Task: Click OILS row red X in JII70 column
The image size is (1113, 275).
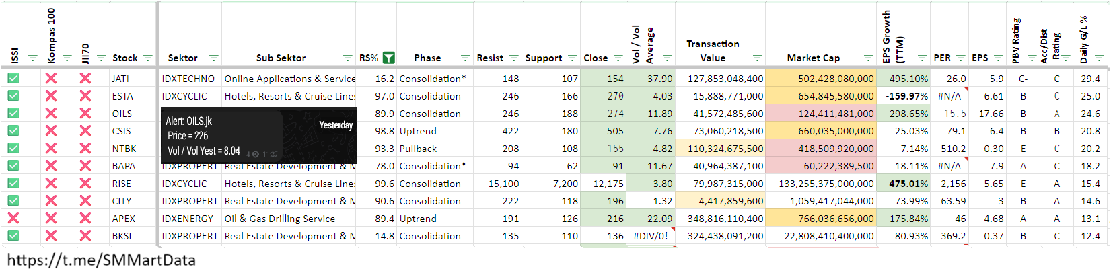Action: click(85, 114)
